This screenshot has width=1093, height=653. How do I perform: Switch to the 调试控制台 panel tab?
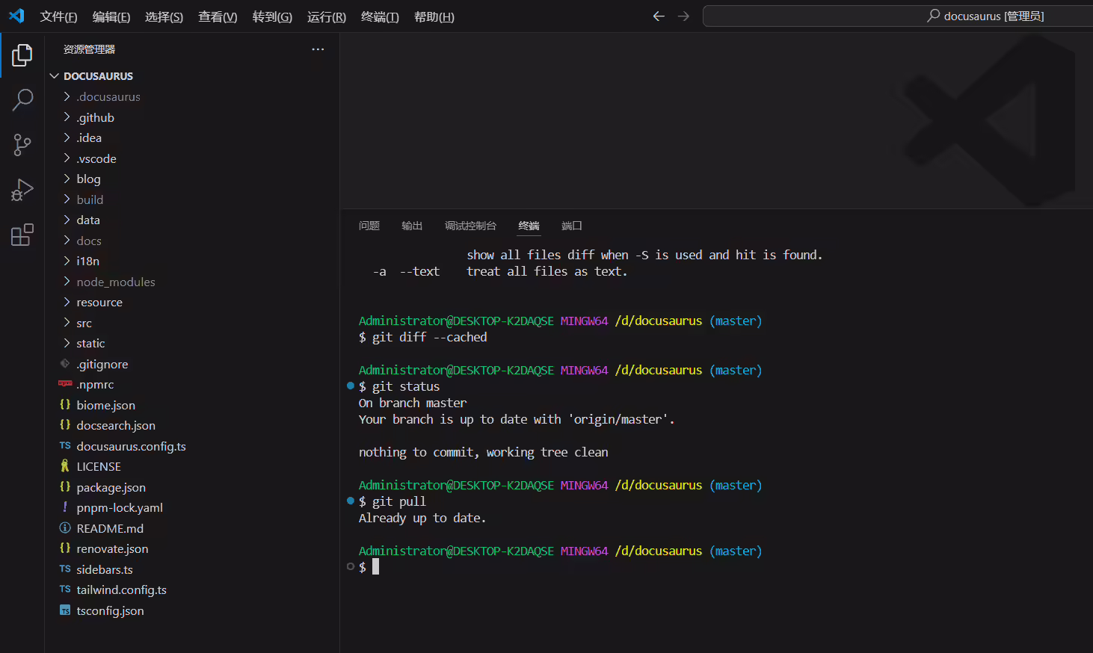[470, 226]
